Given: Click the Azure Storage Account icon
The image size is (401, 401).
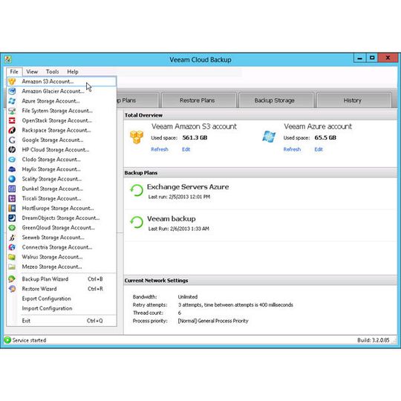Looking at the screenshot, I should (12, 101).
